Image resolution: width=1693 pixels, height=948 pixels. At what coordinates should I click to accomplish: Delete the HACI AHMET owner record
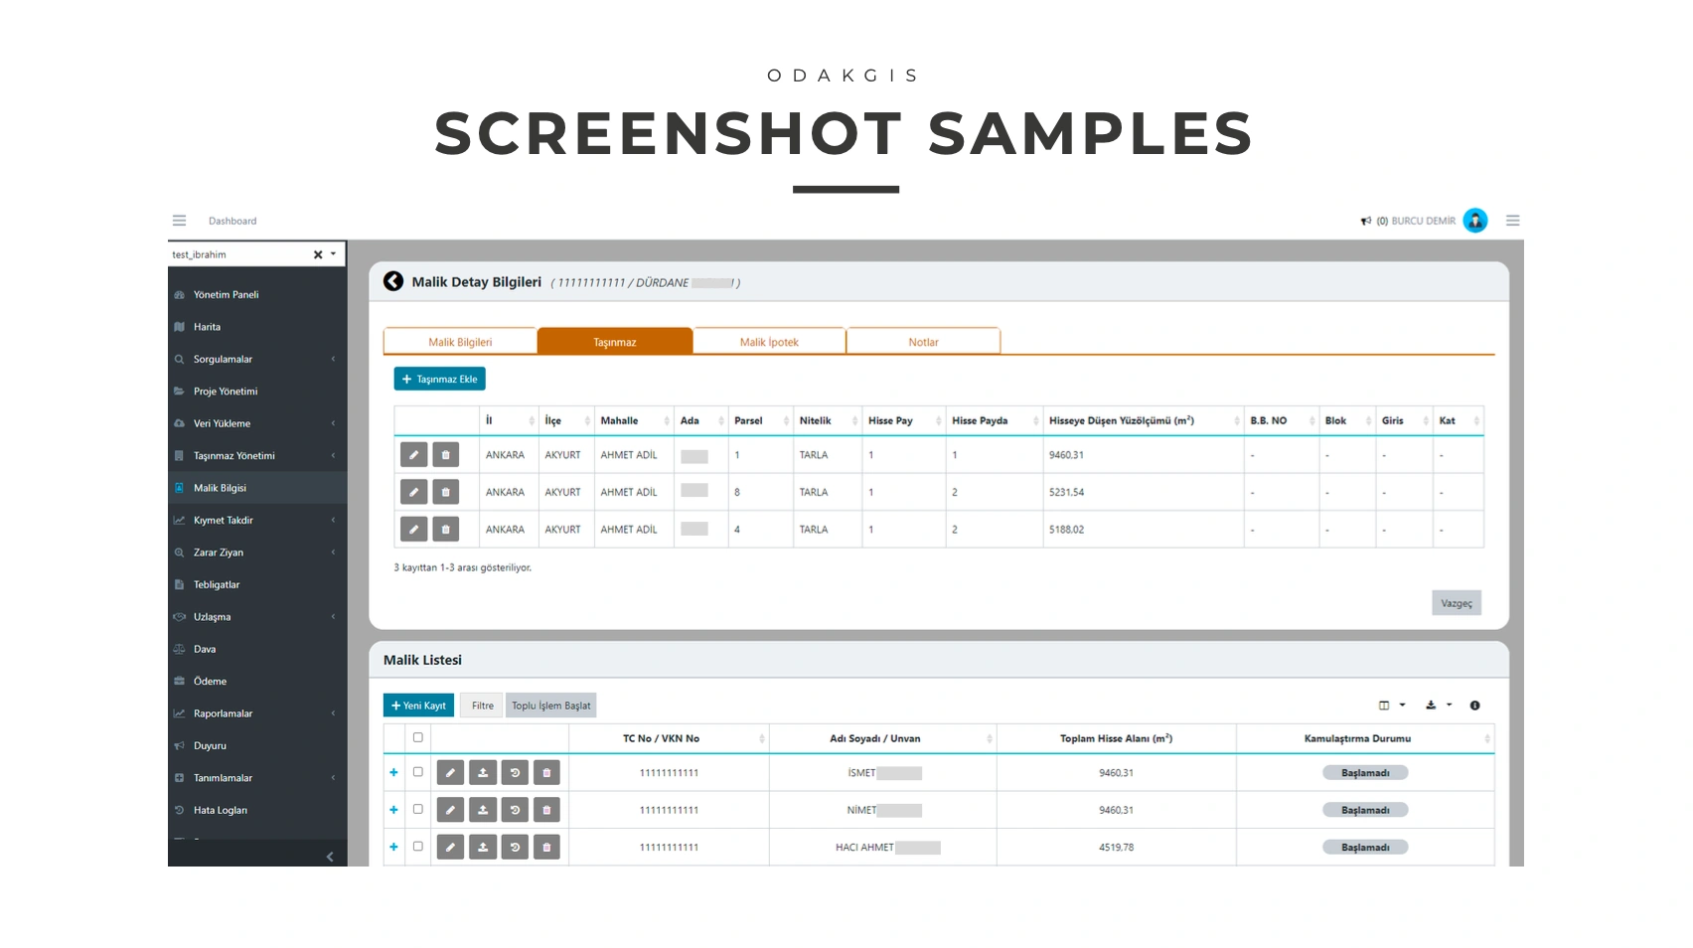click(x=546, y=848)
